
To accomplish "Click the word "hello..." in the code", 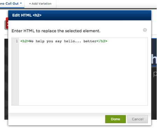I will pyautogui.click(x=72, y=41).
